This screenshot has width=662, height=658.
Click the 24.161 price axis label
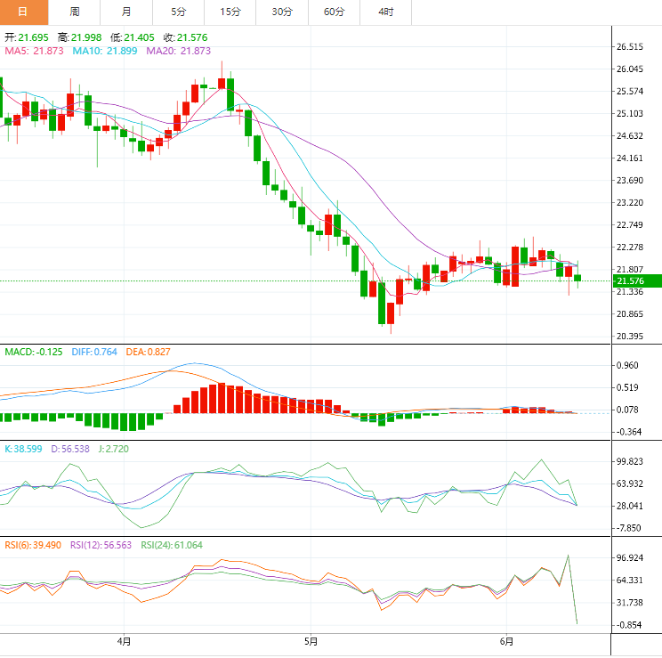click(630, 158)
